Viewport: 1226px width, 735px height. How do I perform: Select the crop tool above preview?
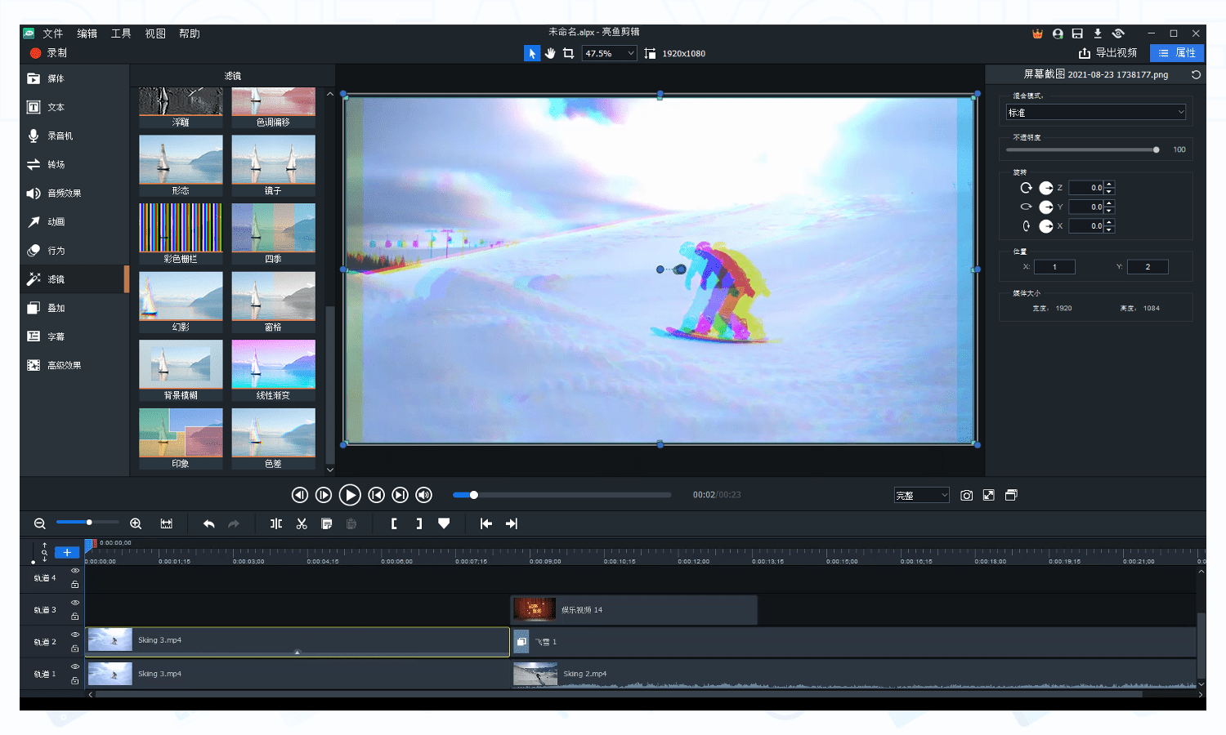(x=568, y=53)
